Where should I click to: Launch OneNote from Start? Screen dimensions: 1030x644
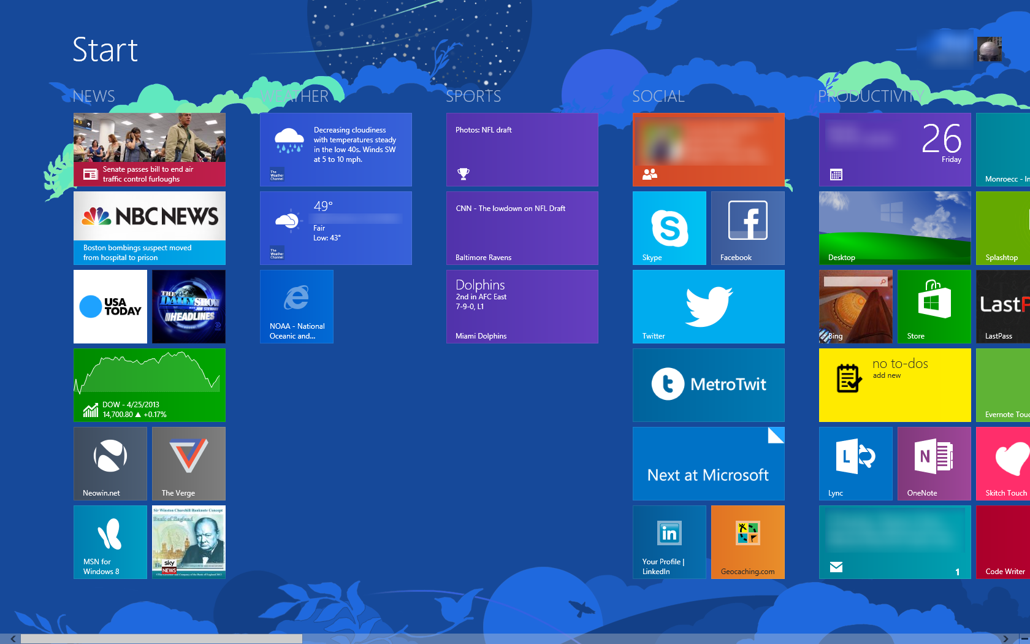tap(934, 463)
